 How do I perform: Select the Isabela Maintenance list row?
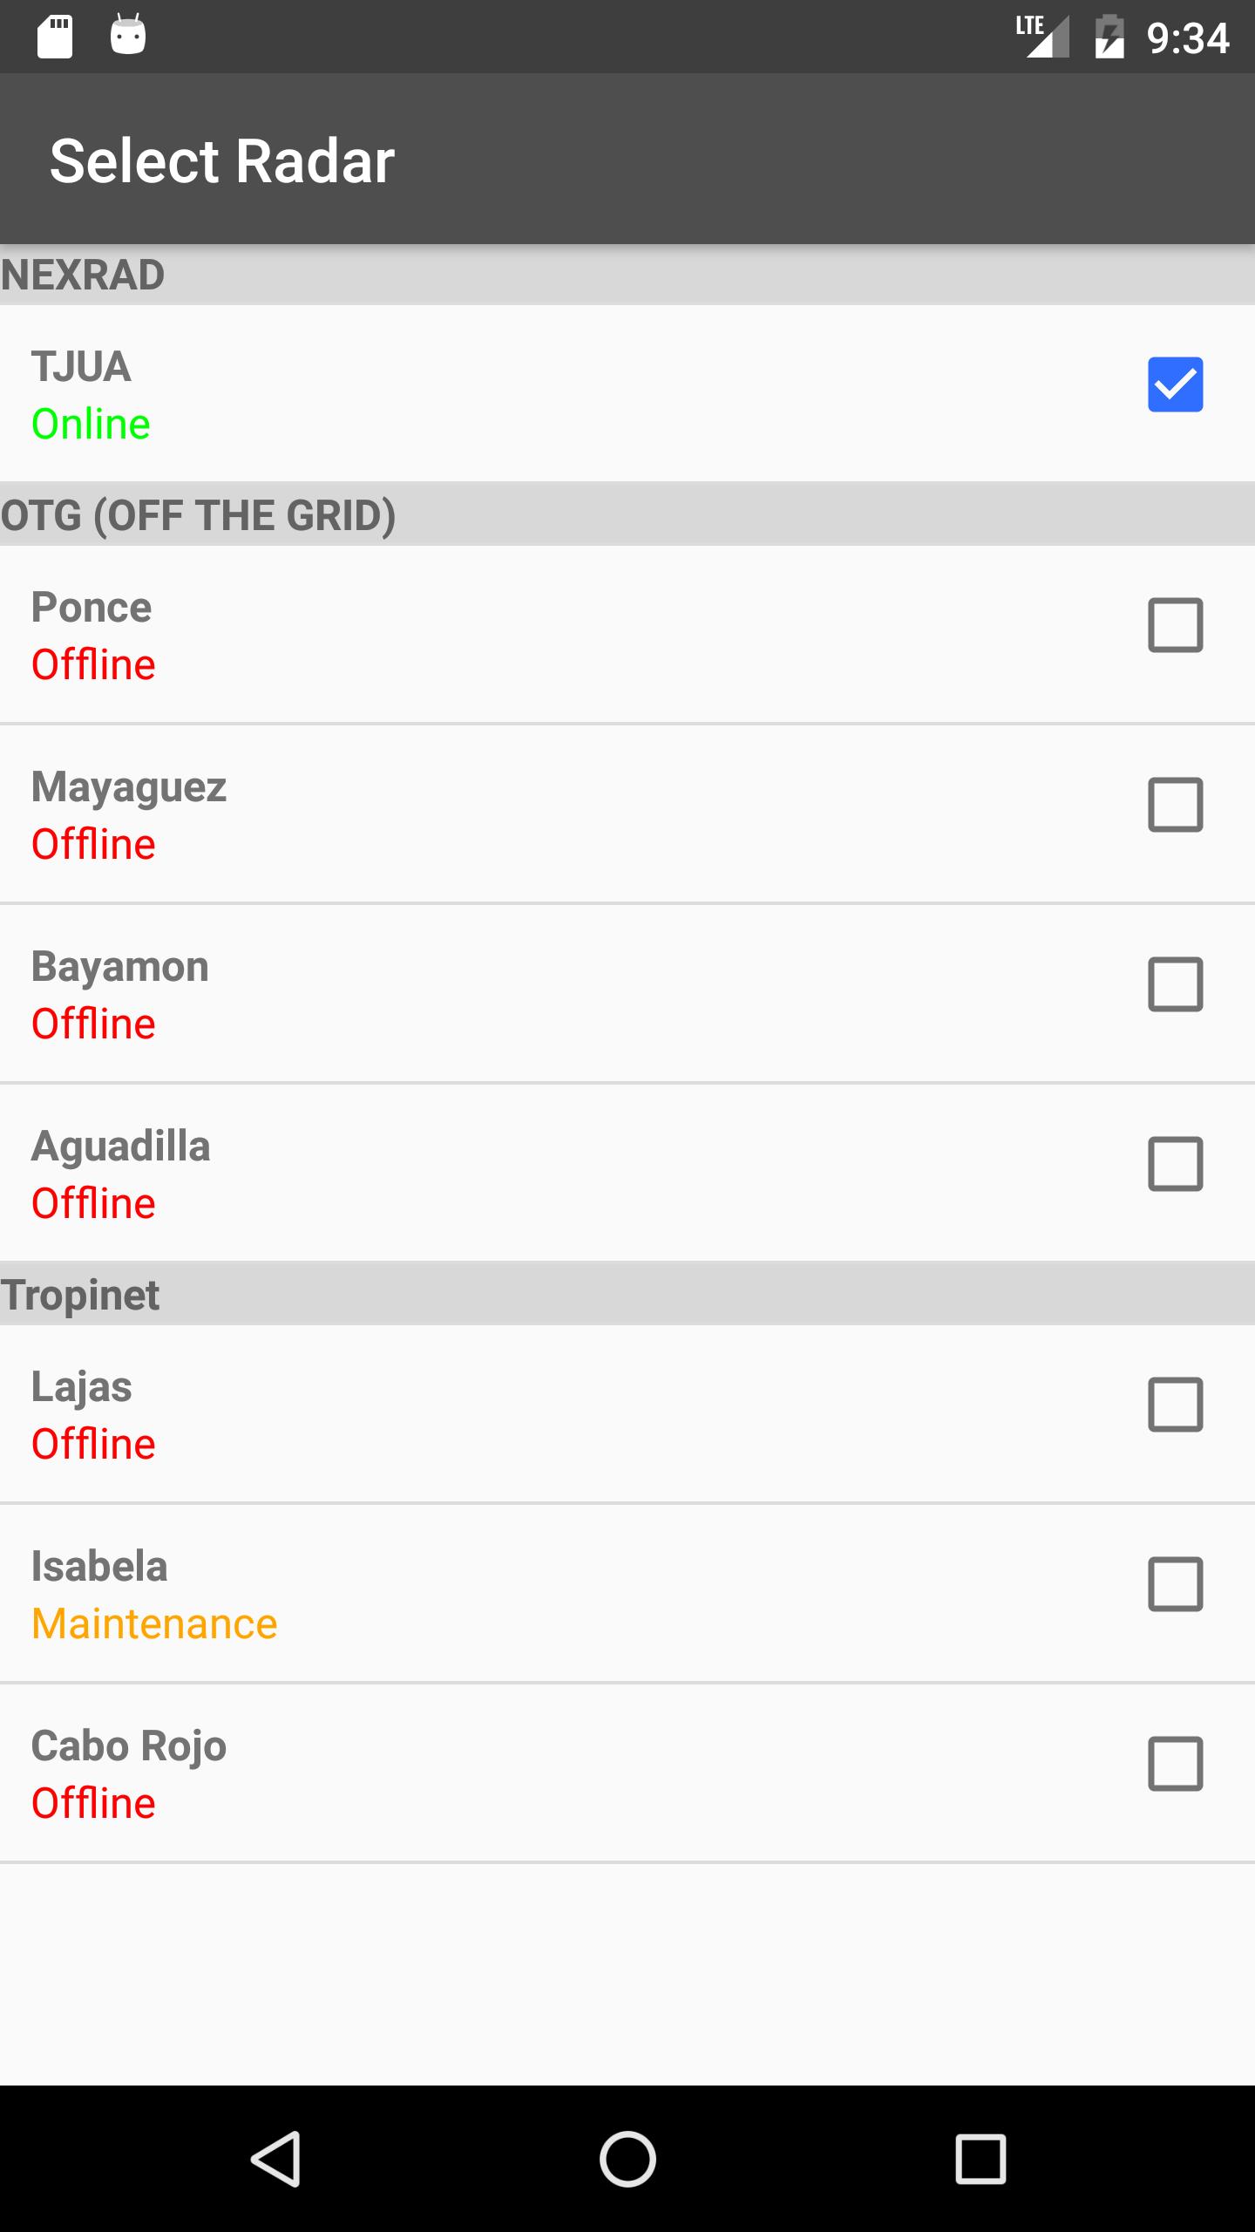tap(523, 1594)
